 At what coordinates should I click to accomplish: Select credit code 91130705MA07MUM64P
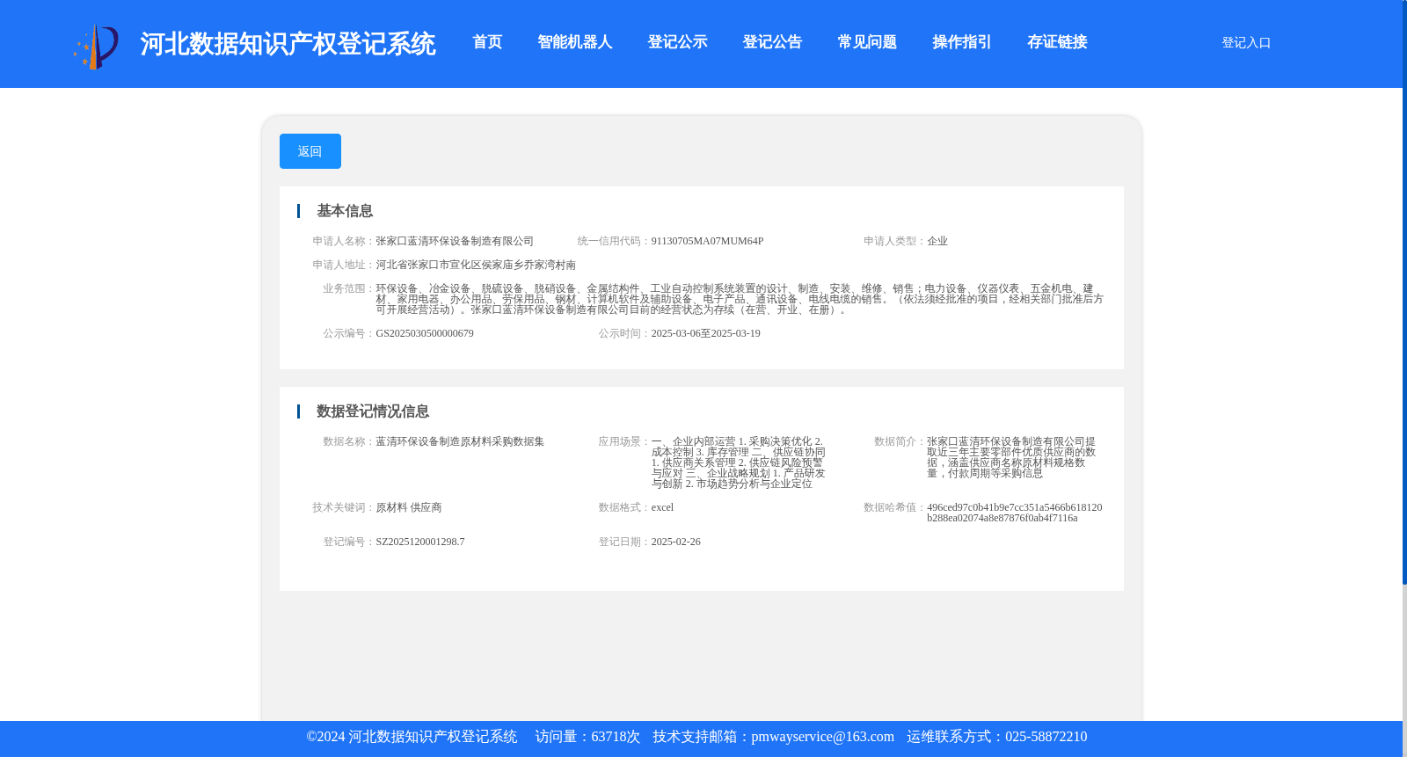click(x=707, y=241)
